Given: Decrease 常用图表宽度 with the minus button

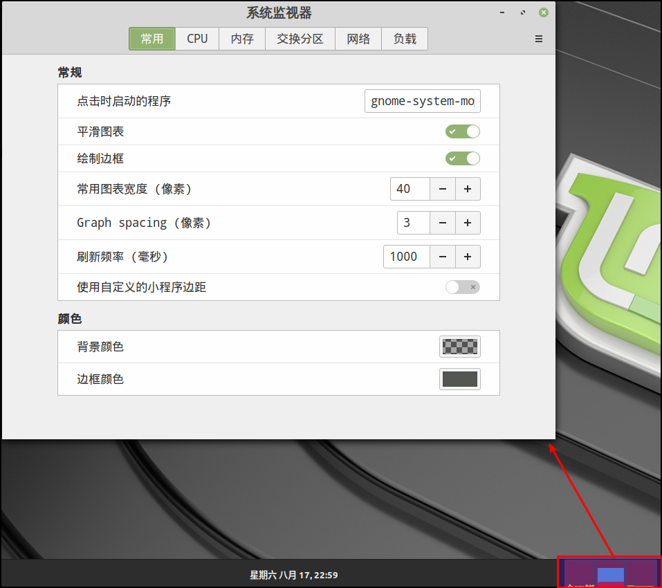Looking at the screenshot, I should point(442,188).
